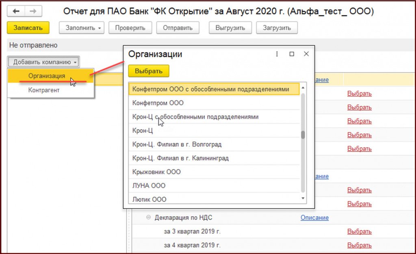Choose Контрагент from the dropdown menu
Image resolution: width=416 pixels, height=254 pixels.
(x=44, y=90)
